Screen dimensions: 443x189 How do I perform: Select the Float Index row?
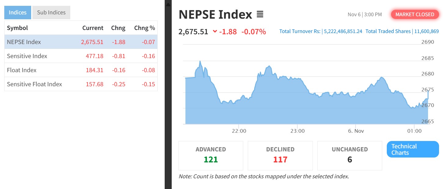81,70
